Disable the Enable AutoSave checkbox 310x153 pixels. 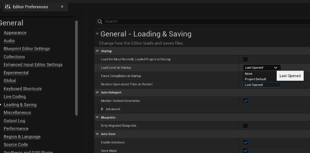pyautogui.click(x=245, y=142)
